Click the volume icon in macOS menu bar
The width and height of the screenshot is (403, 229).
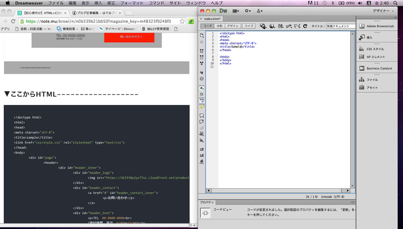click(360, 3)
